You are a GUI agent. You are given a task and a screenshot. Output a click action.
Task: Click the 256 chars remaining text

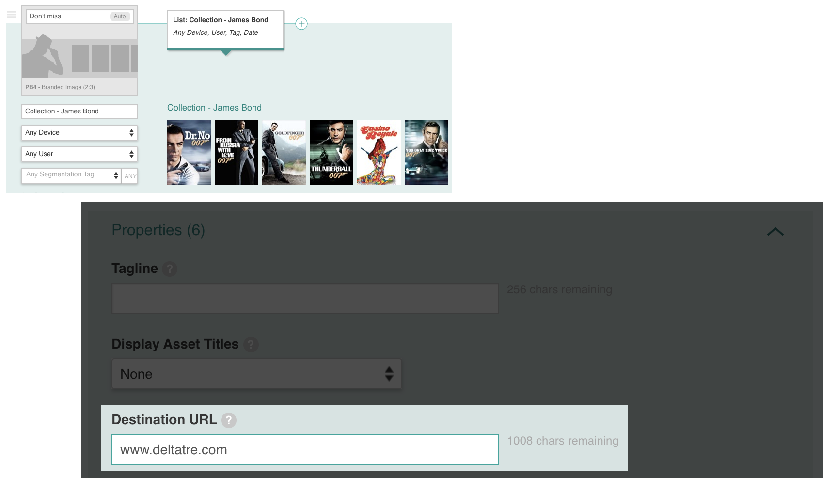(559, 289)
